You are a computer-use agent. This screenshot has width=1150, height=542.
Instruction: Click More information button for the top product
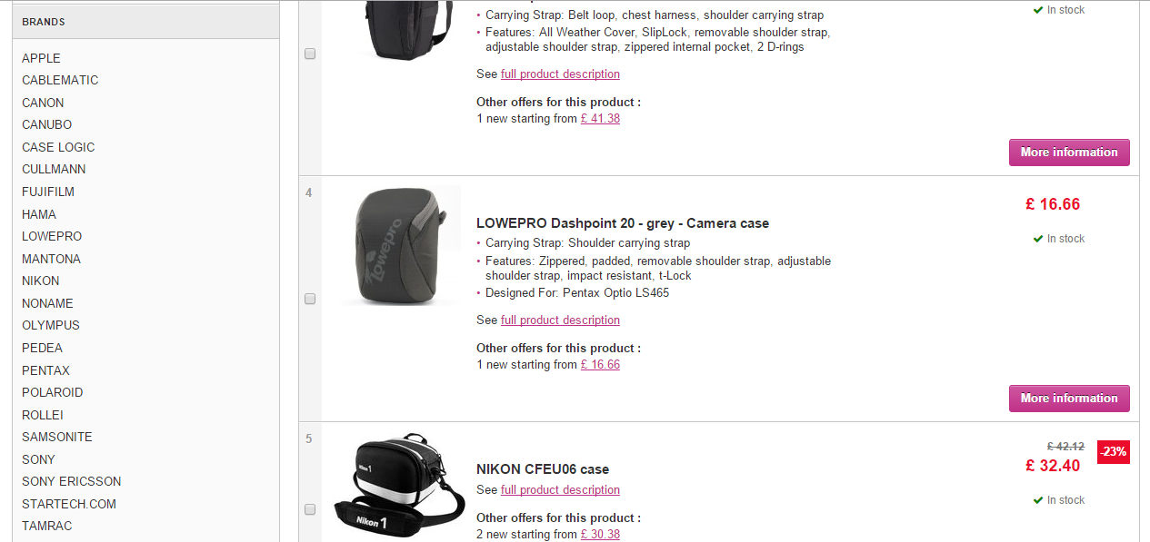(x=1069, y=153)
